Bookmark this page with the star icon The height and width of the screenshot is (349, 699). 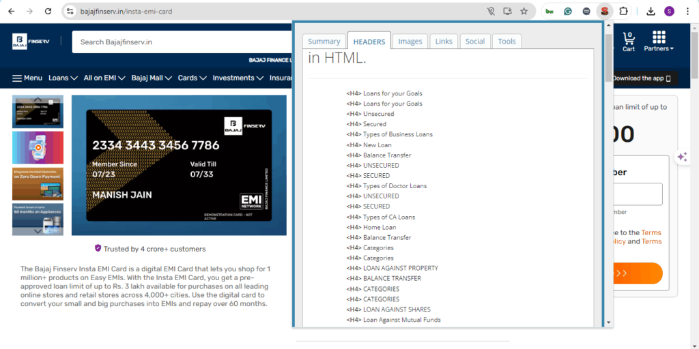tap(524, 12)
